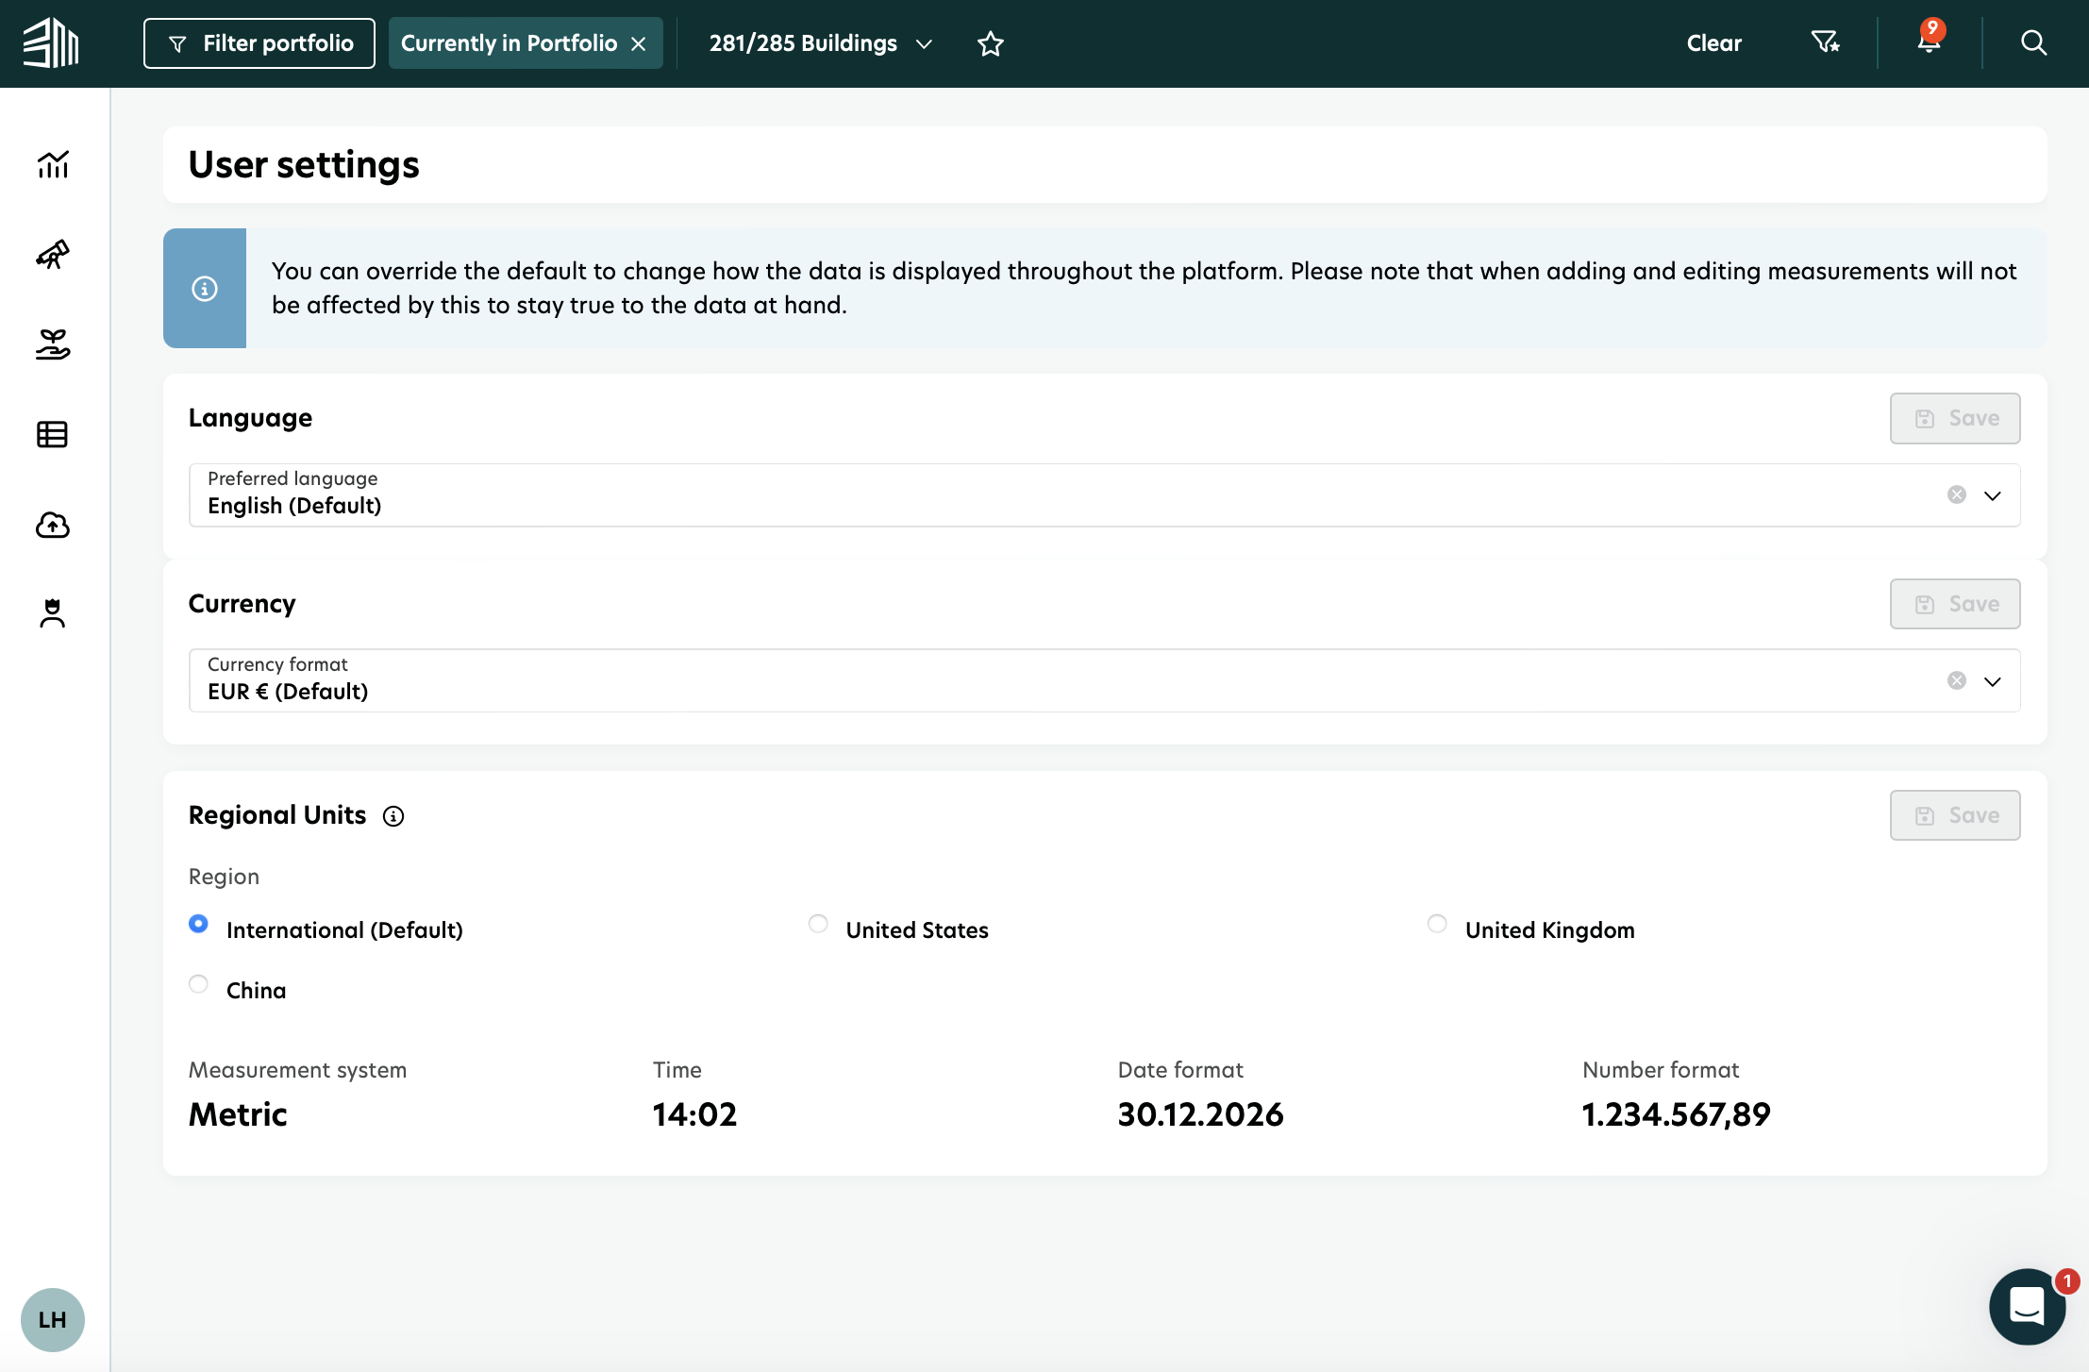Open the user profile sidebar icon
Screen dimensions: 2089x1372
[x=53, y=613]
